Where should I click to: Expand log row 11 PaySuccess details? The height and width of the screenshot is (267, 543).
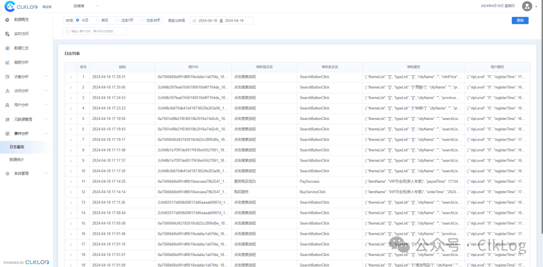(71, 182)
